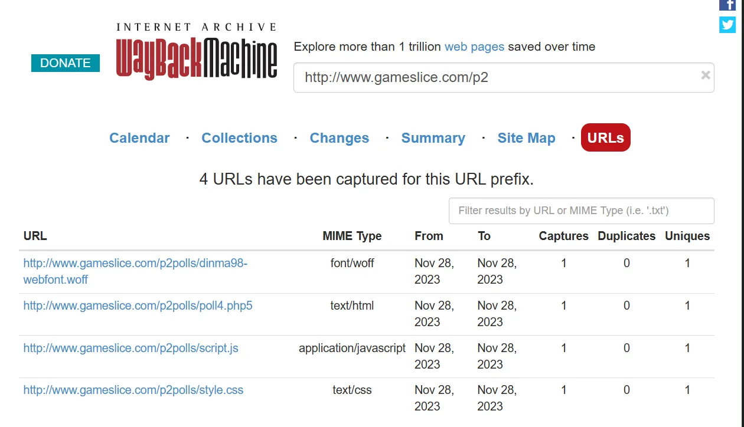
Task: Click the DONATE button
Action: pyautogui.click(x=66, y=63)
